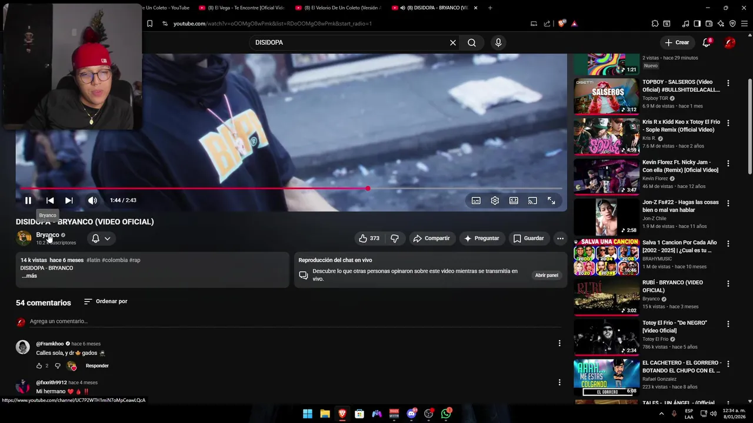
Task: Click the DISIDOPA search input field
Action: click(350, 42)
